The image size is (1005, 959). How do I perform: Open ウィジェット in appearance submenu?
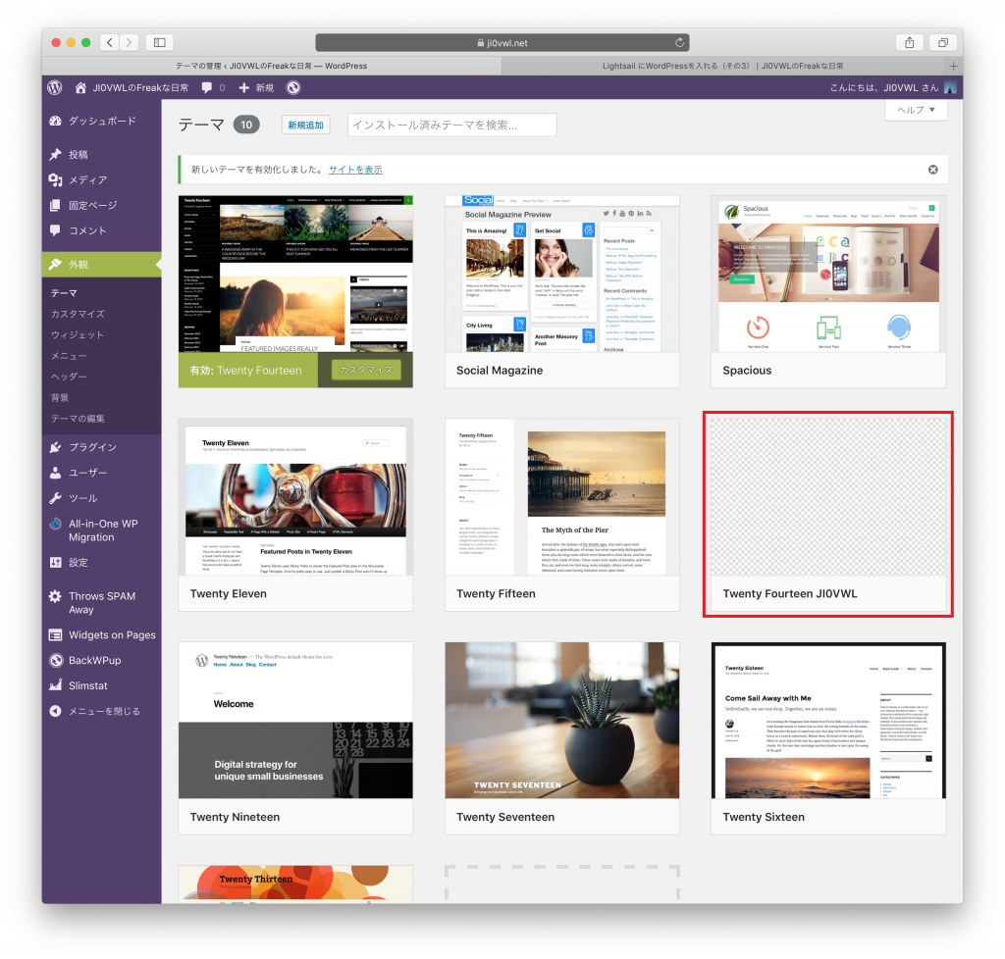78,334
